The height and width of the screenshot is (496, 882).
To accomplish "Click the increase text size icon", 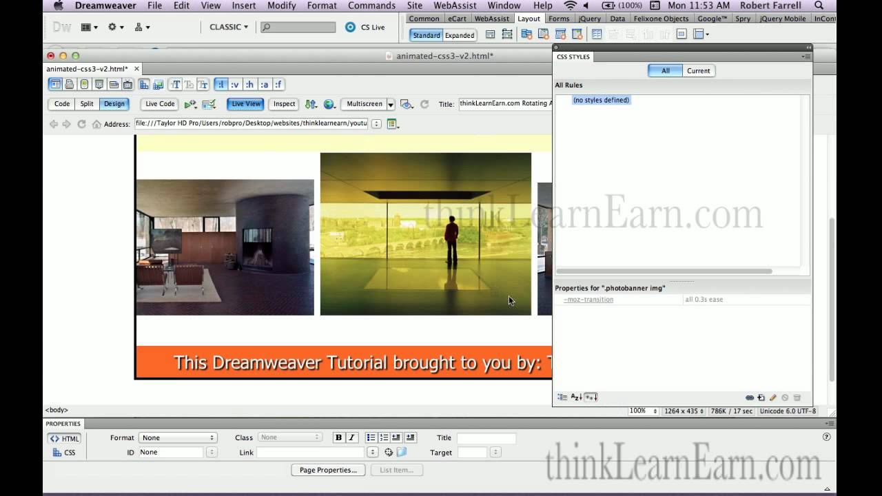I will tap(176, 85).
